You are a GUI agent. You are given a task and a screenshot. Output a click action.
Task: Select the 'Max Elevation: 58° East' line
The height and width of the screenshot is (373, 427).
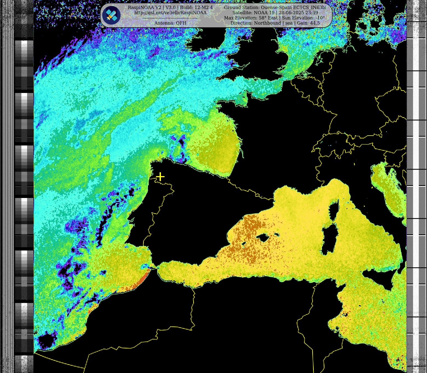(275, 18)
